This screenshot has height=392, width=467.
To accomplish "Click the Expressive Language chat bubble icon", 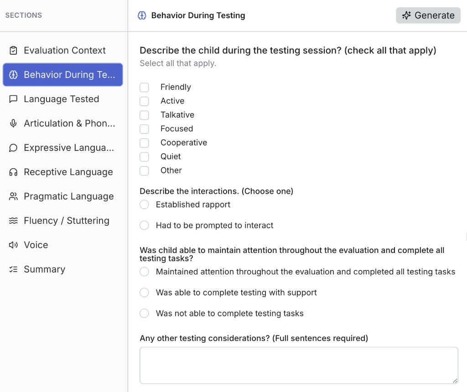I will pyautogui.click(x=13, y=148).
